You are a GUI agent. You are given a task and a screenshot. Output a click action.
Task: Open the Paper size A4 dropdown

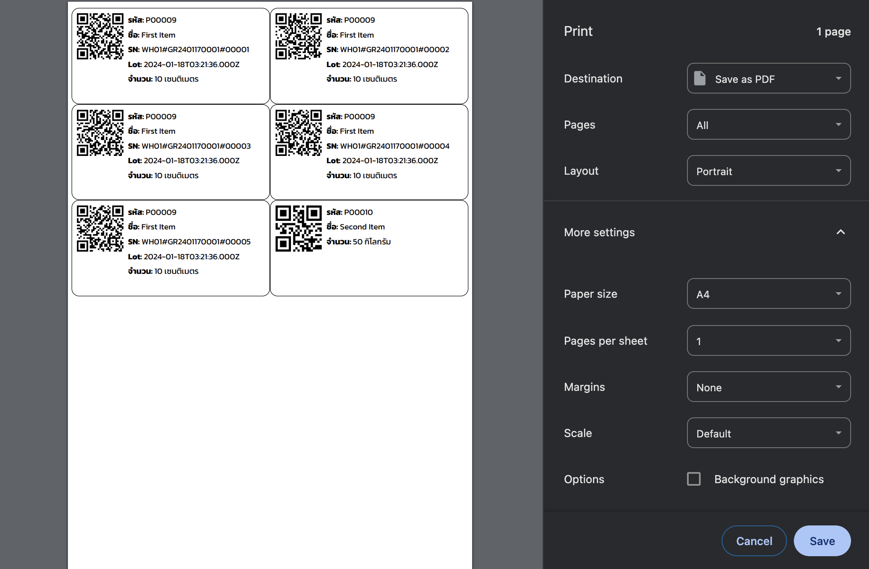pyautogui.click(x=769, y=294)
